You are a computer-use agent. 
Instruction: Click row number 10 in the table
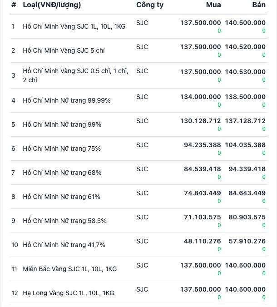point(15,245)
